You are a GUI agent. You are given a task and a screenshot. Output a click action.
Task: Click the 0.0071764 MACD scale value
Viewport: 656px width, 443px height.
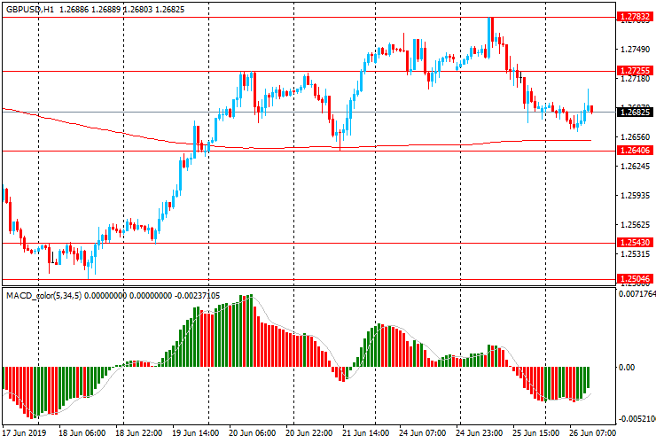[637, 294]
